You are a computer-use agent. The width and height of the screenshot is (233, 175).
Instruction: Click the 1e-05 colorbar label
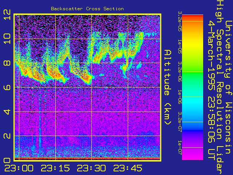[x=179, y=47]
